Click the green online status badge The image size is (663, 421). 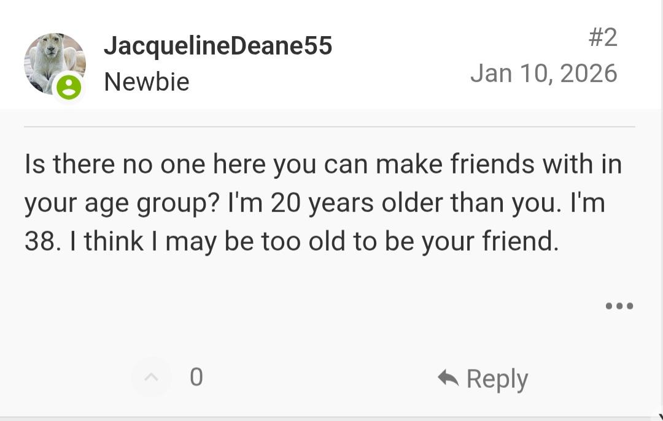(x=69, y=87)
